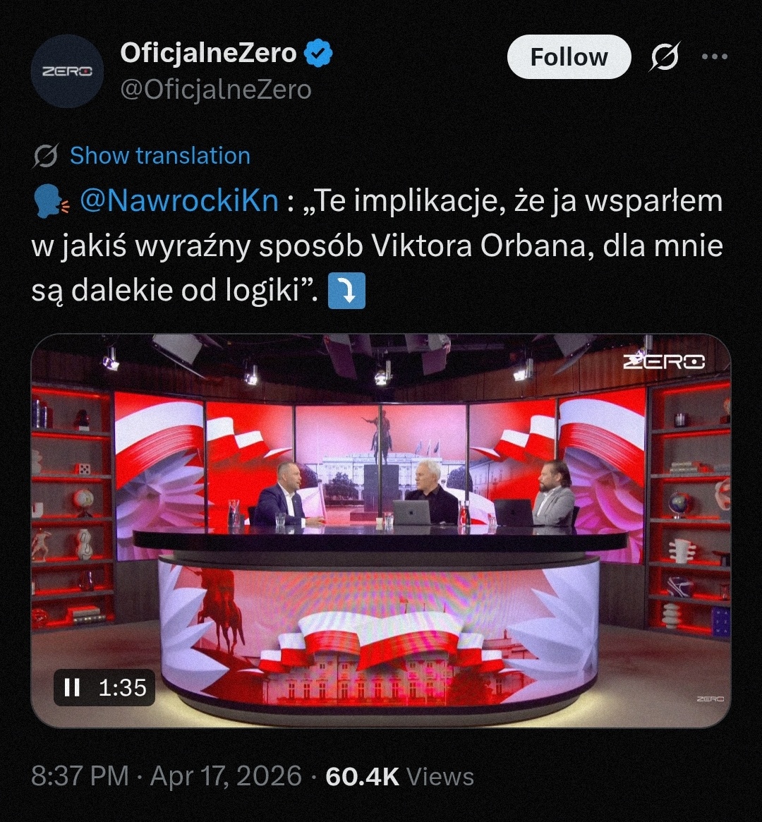Viewport: 762px width, 822px height.
Task: Open the OficjalneZero display name
Action: pyautogui.click(x=209, y=53)
